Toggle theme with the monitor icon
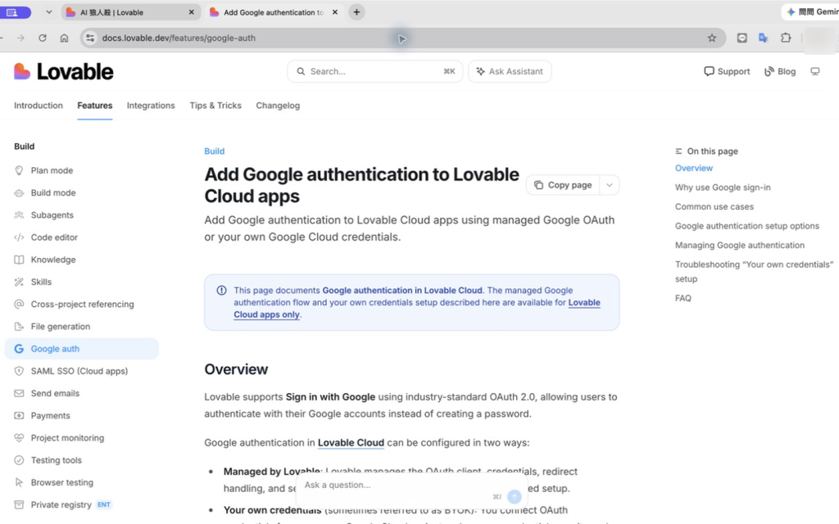The image size is (839, 524). (815, 71)
